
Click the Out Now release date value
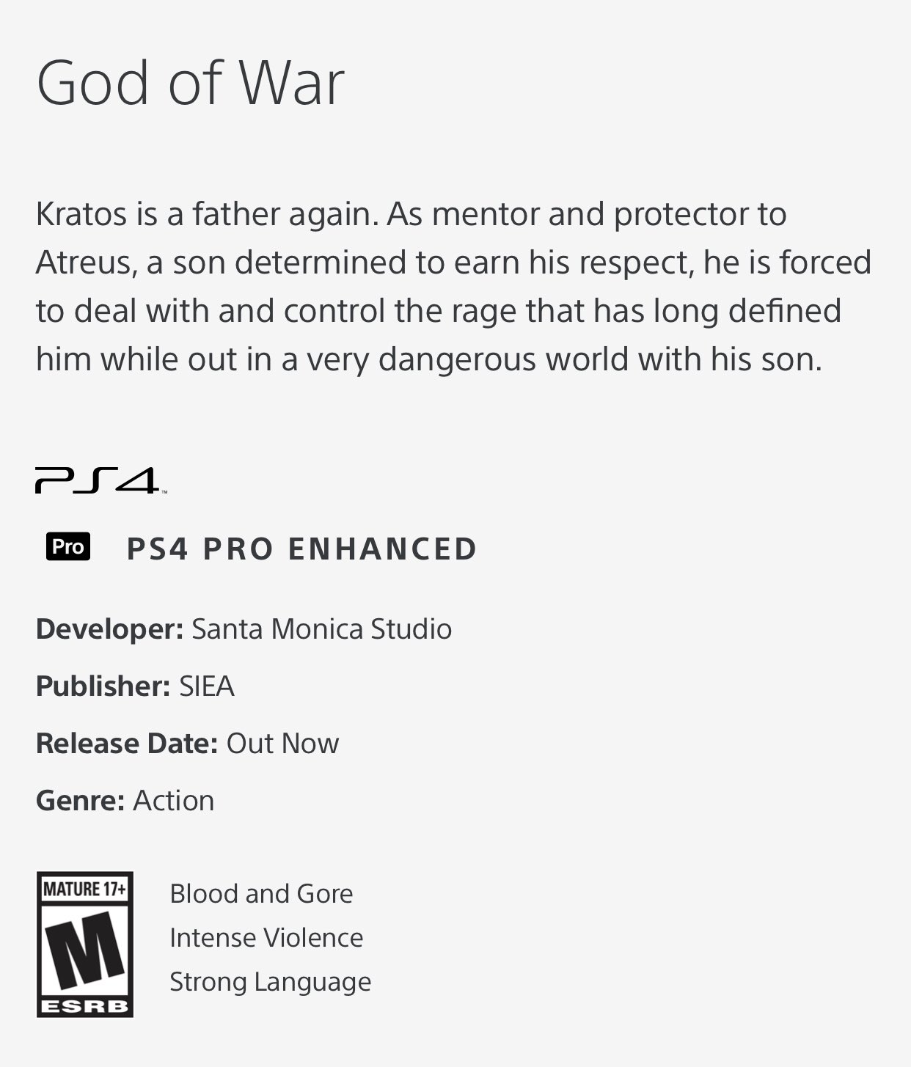point(282,744)
